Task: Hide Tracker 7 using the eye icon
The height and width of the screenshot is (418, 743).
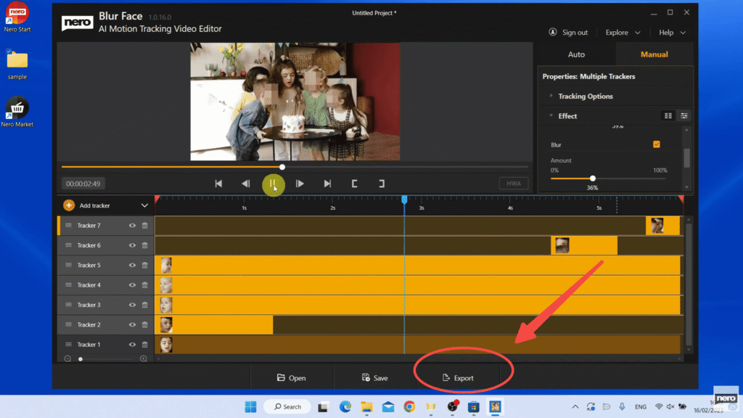Action: [132, 226]
